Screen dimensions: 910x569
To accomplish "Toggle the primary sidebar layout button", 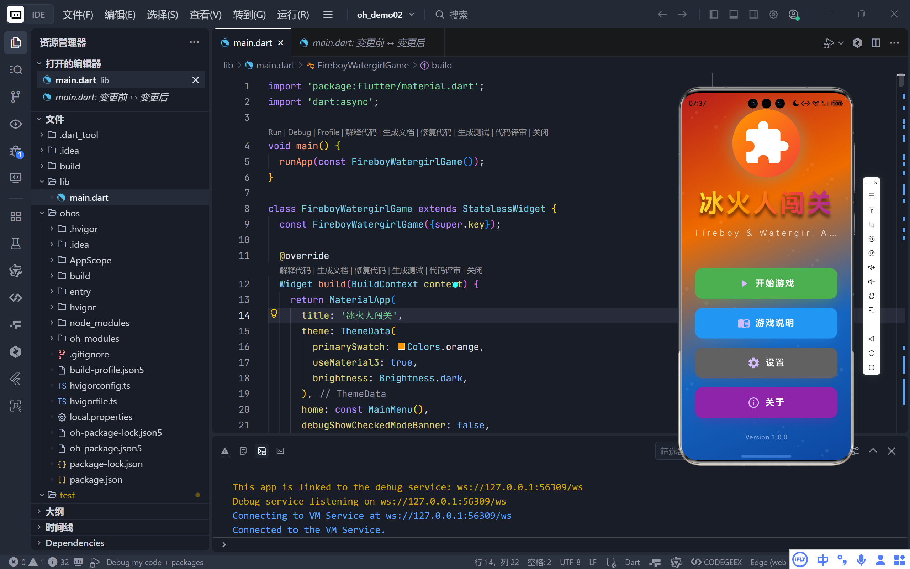I will coord(713,15).
